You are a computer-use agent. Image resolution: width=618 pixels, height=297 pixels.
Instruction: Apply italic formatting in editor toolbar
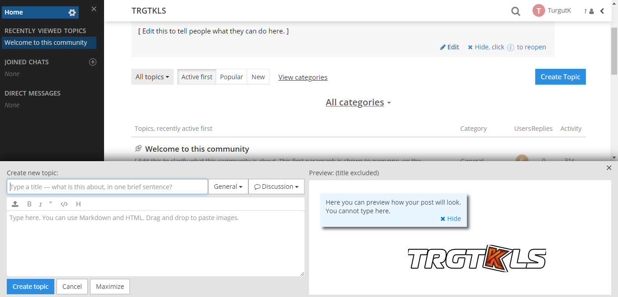40,204
